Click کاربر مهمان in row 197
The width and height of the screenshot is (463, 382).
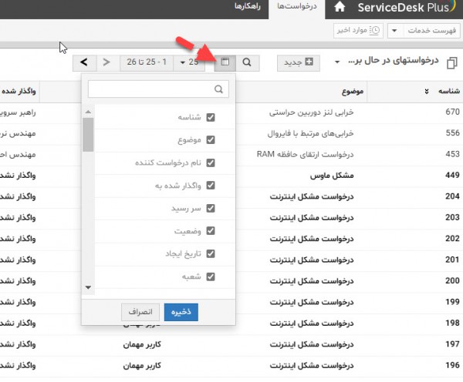pos(142,344)
